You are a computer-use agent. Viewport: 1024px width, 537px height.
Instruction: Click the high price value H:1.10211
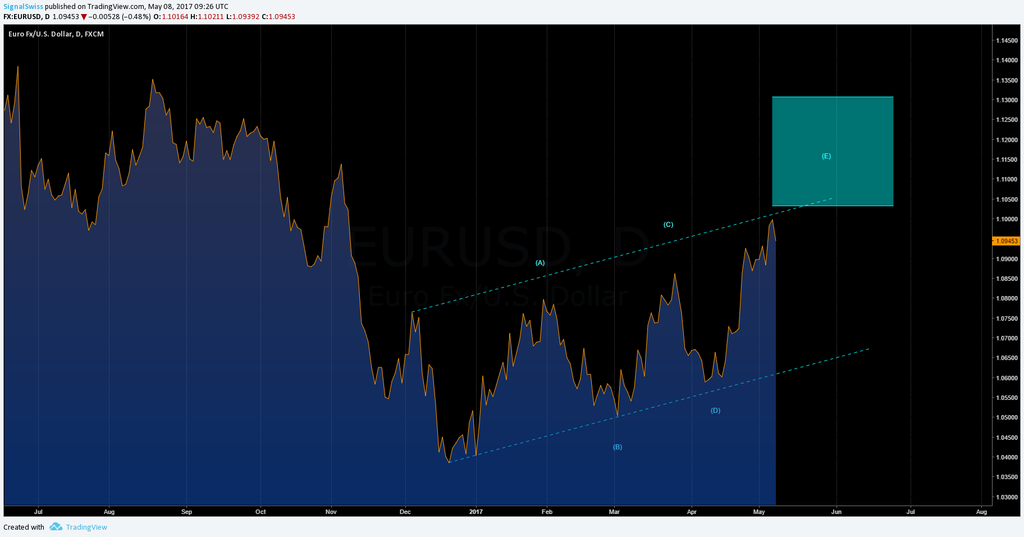pos(207,17)
